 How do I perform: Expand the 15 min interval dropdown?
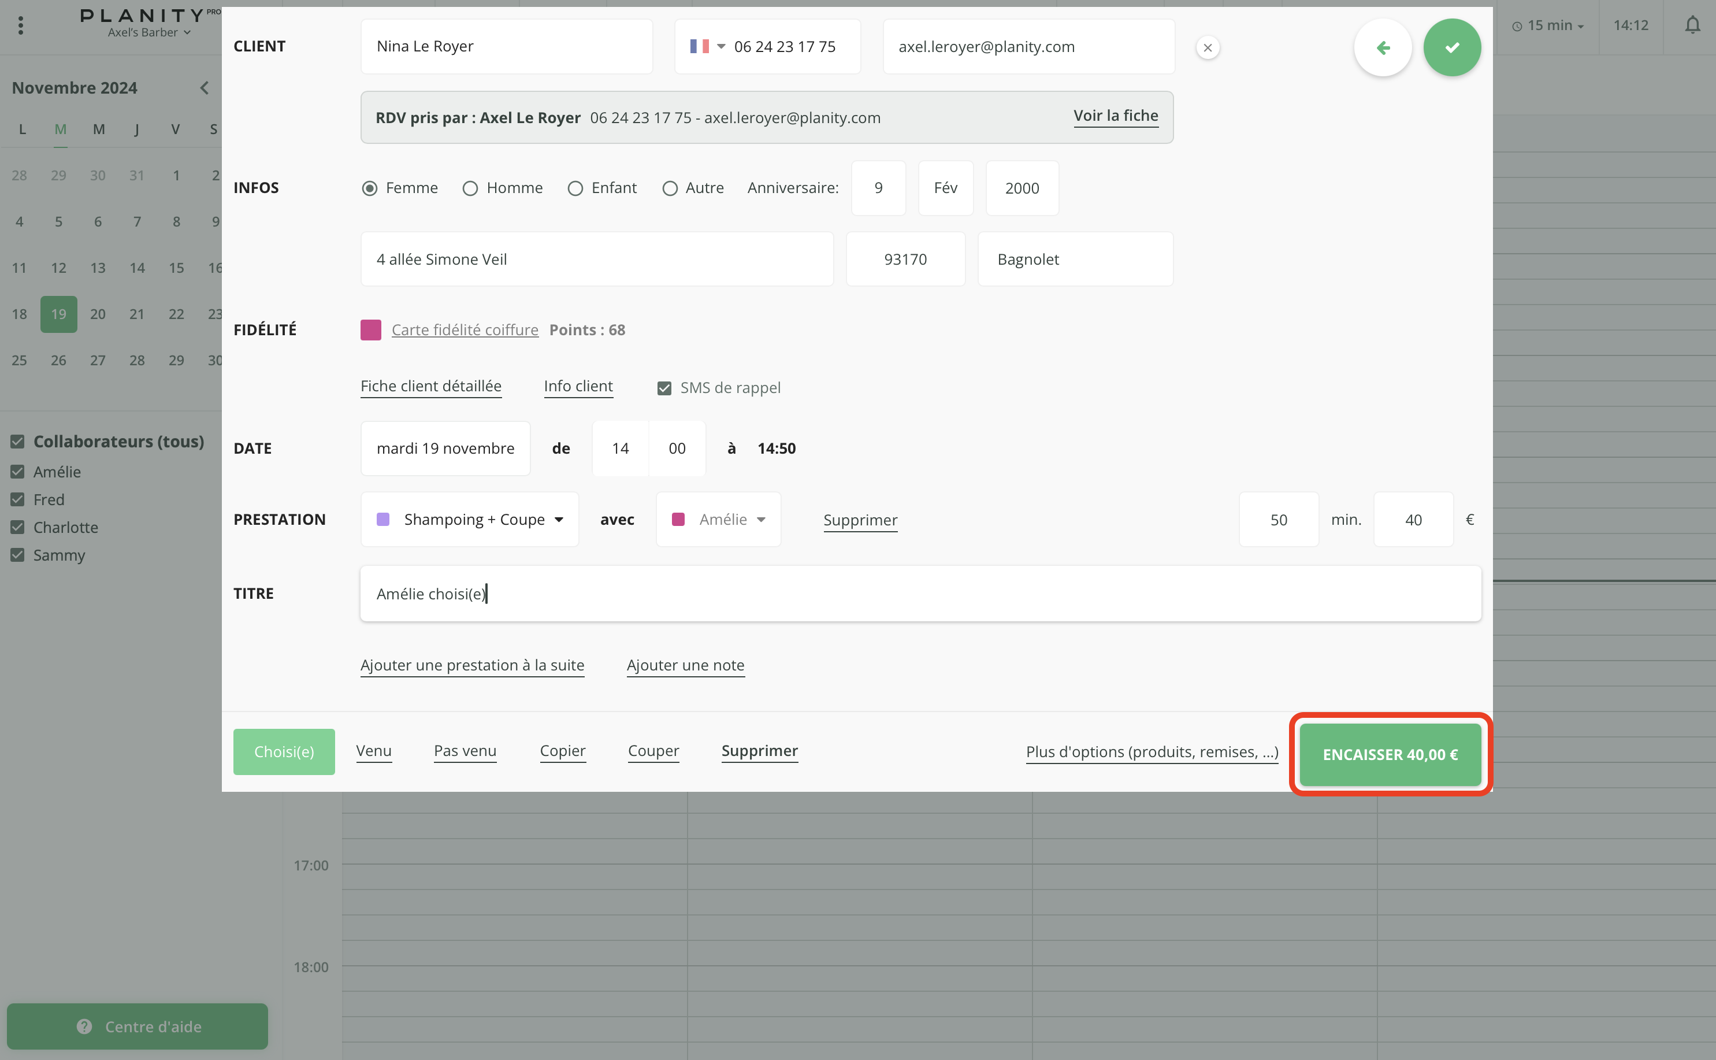(x=1548, y=25)
